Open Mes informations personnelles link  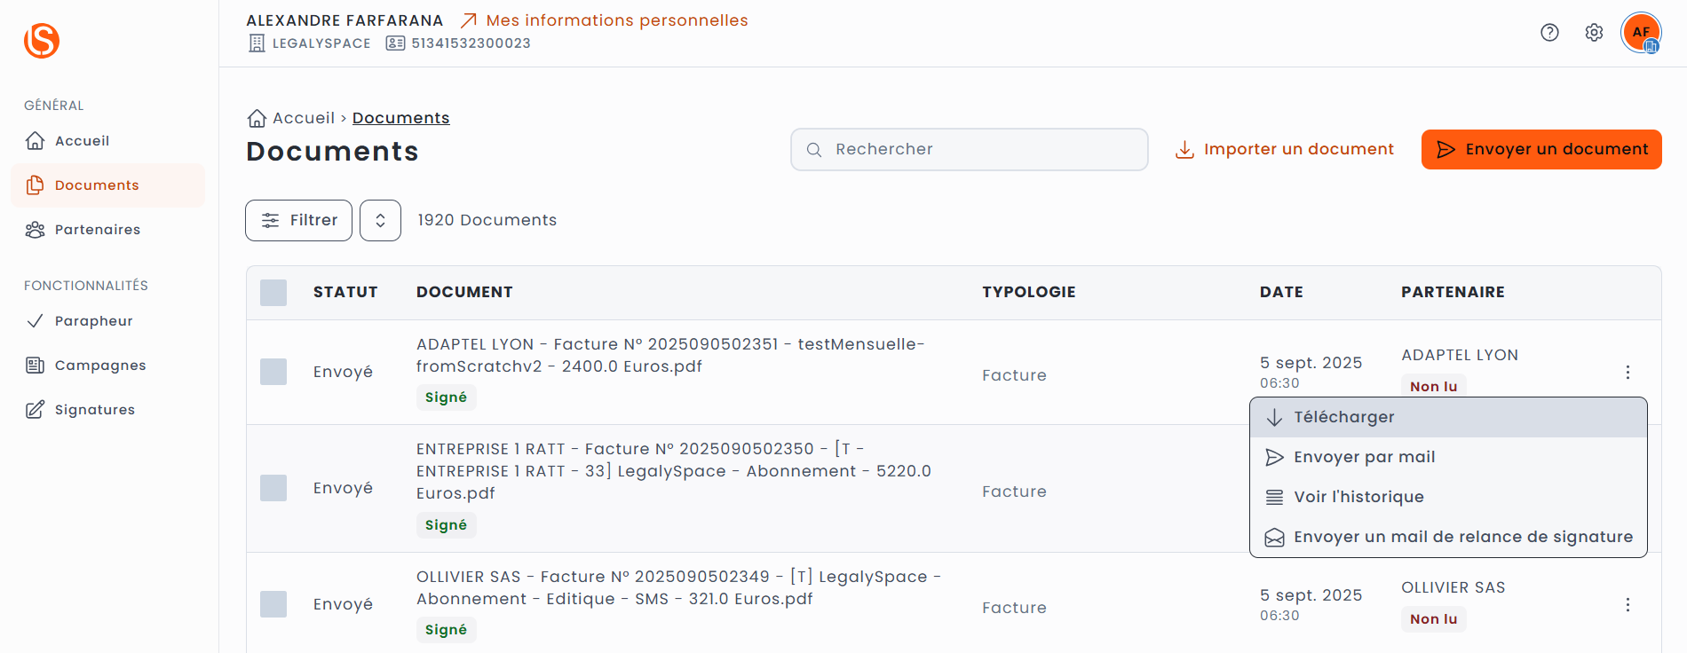[616, 20]
